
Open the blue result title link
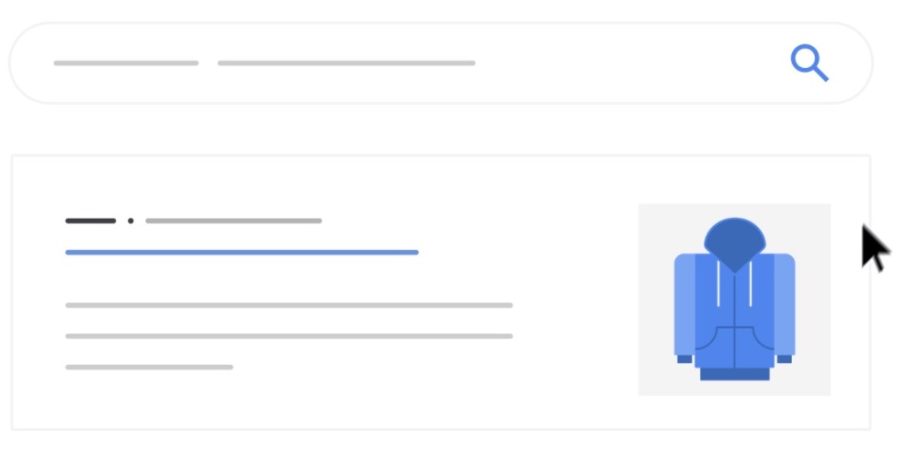[x=242, y=252]
